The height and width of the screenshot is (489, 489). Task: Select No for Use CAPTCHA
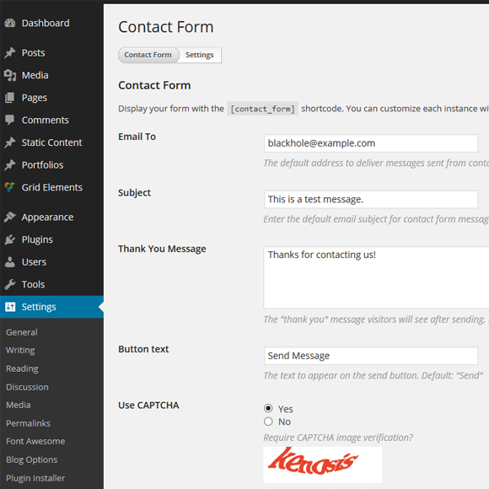(x=268, y=422)
